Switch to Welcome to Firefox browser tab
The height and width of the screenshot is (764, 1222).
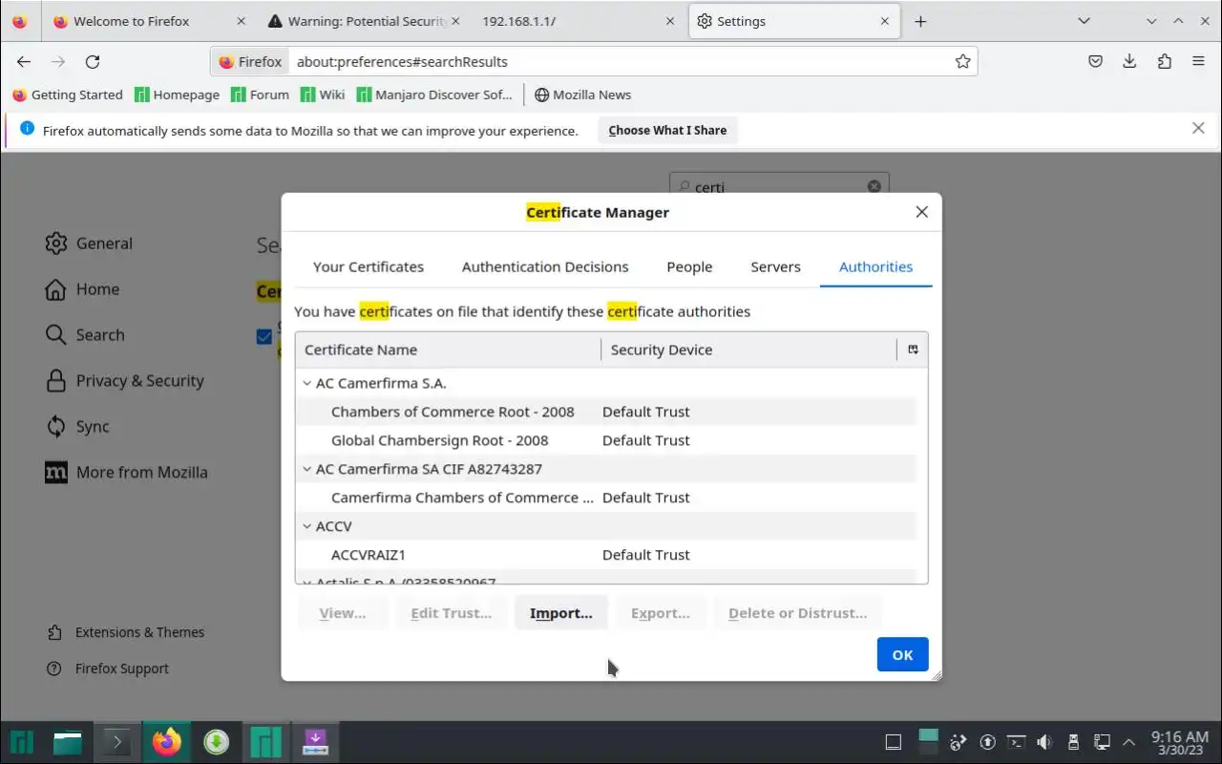150,21
